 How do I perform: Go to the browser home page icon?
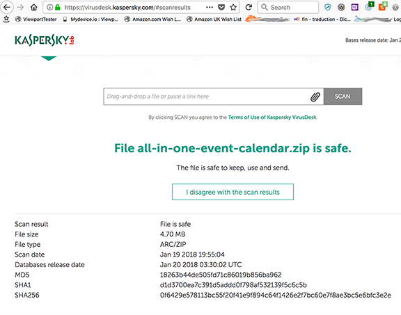(33, 8)
